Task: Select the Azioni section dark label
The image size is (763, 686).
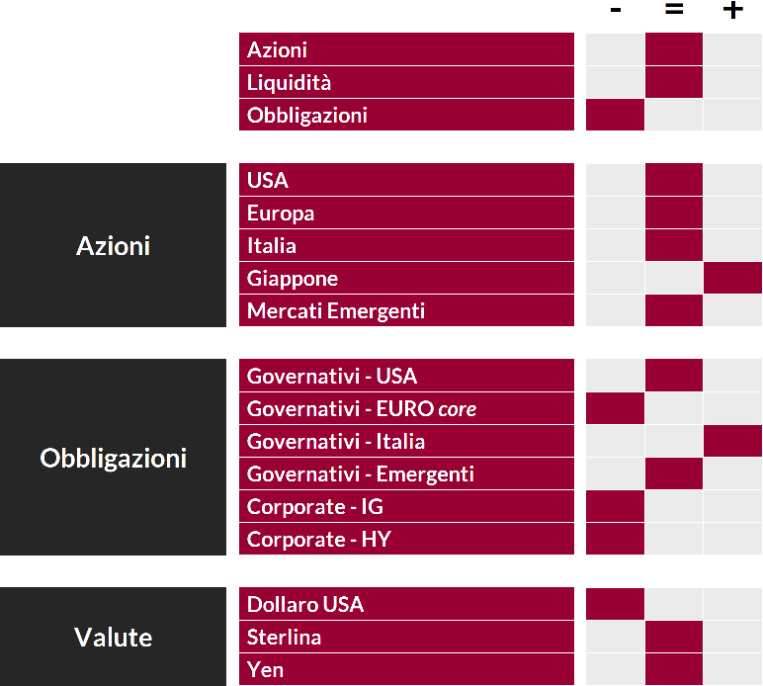Action: [113, 245]
